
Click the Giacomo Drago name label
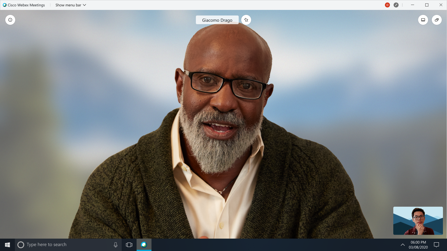[217, 20]
